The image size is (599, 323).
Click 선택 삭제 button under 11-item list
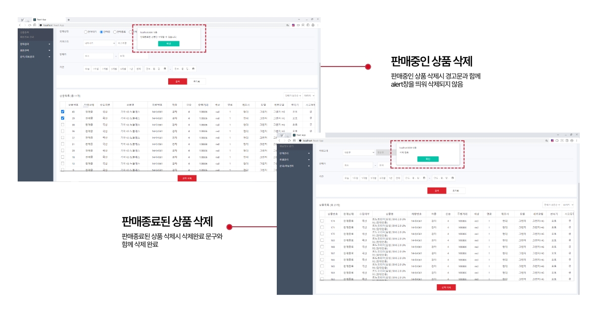click(x=187, y=178)
